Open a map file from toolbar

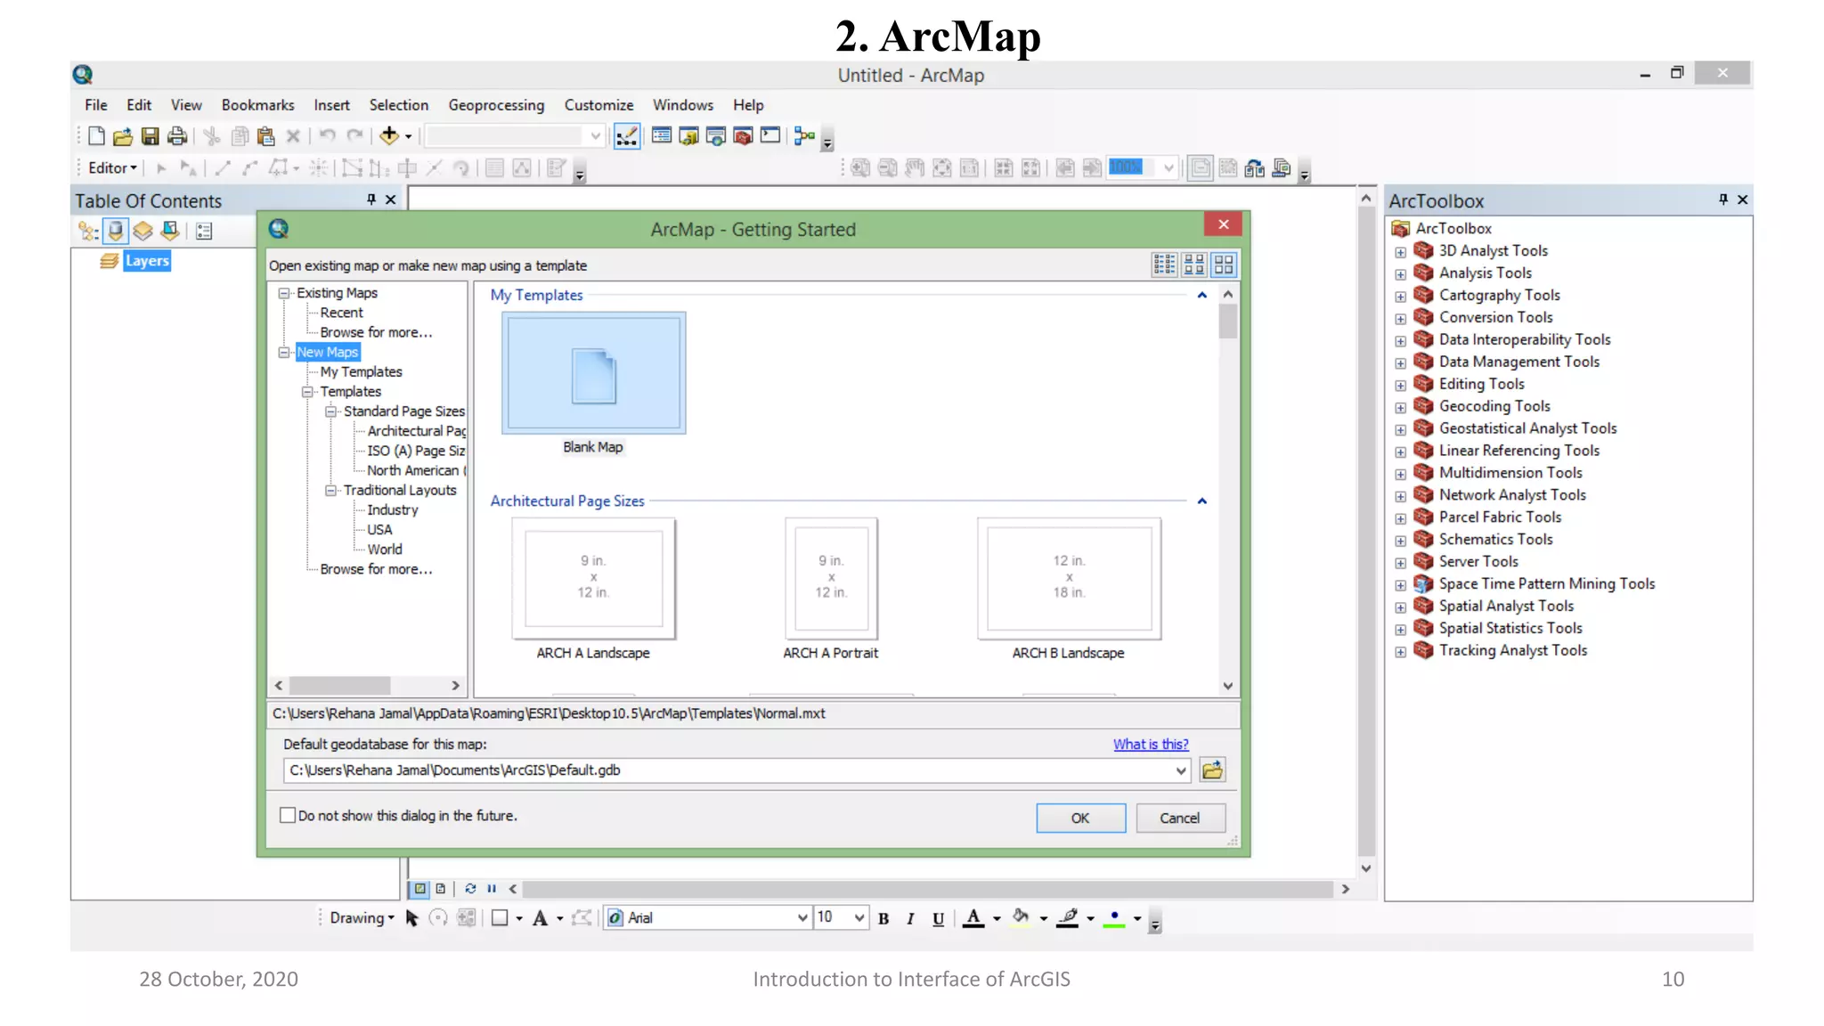coord(123,136)
